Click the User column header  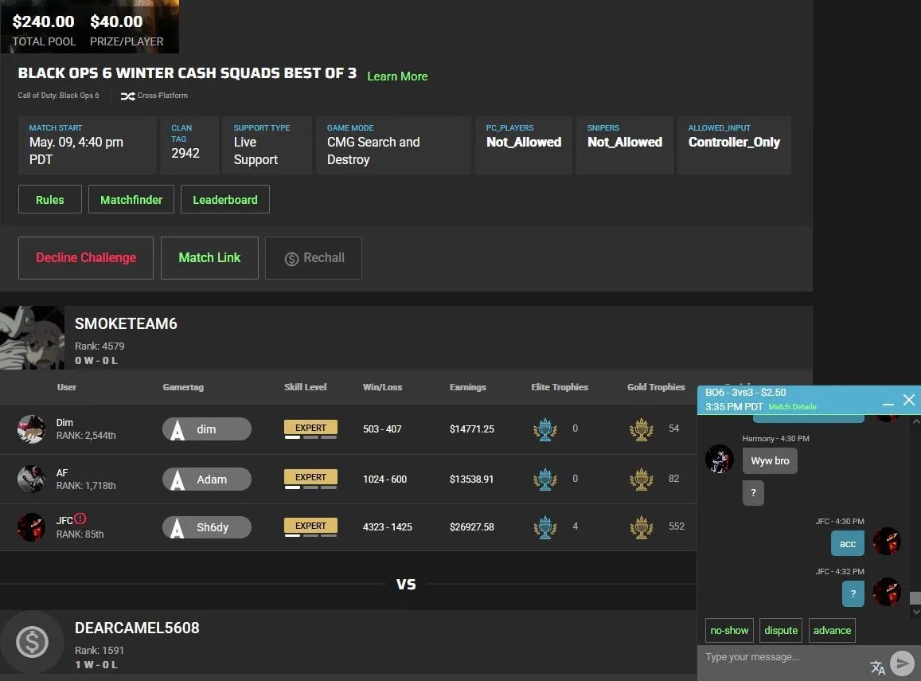66,387
